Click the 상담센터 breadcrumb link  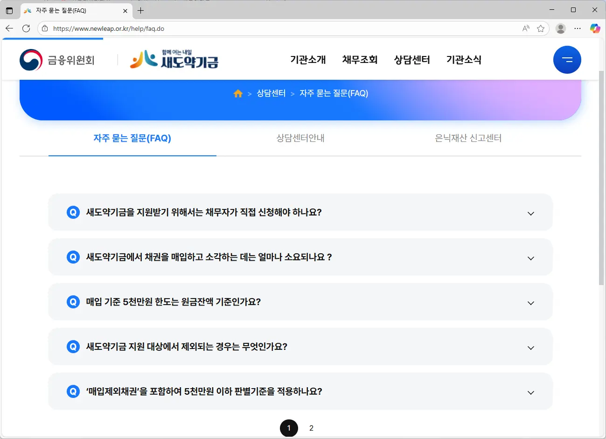coord(271,93)
